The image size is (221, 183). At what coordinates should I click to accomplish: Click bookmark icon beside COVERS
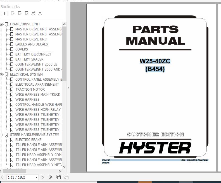pos(12,49)
